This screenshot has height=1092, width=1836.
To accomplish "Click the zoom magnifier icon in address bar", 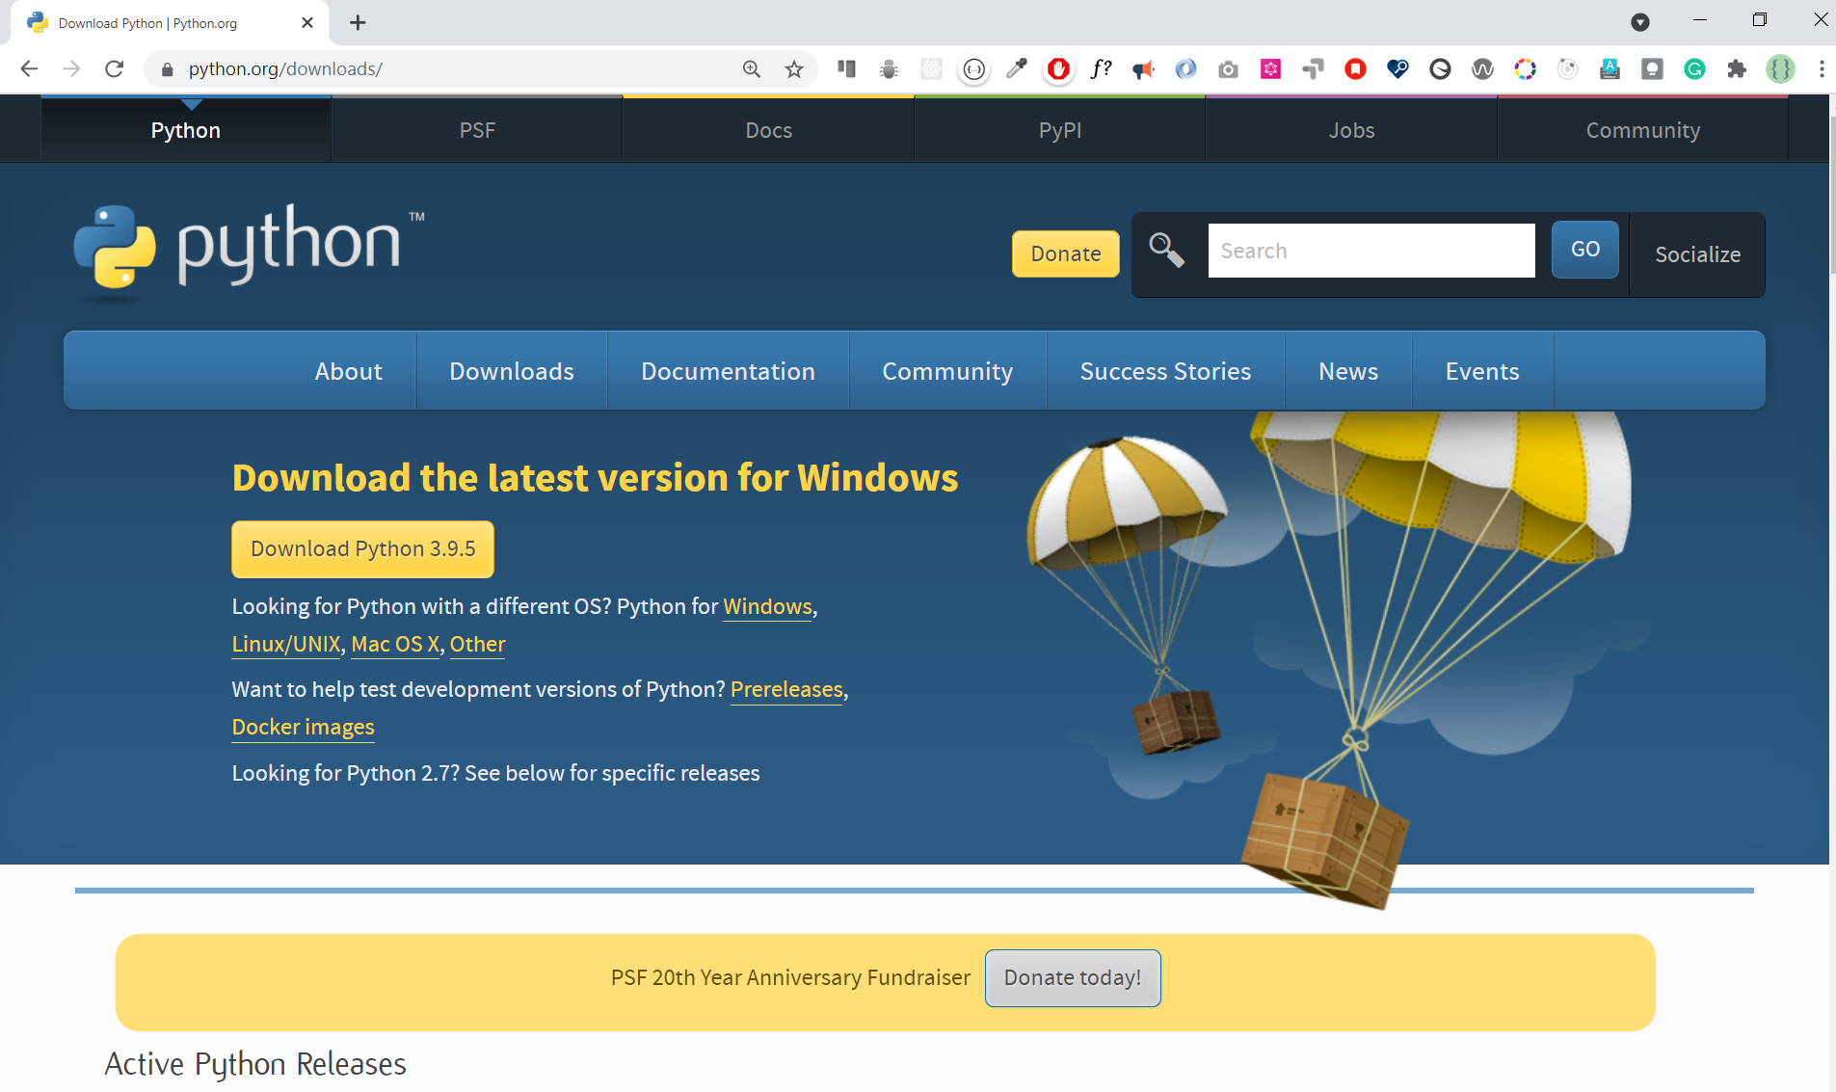I will point(752,68).
